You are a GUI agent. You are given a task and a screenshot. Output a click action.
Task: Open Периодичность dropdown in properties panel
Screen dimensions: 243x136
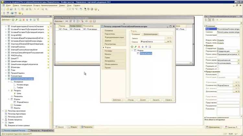click(238, 51)
